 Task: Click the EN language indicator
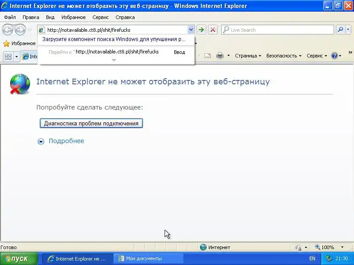(x=312, y=258)
